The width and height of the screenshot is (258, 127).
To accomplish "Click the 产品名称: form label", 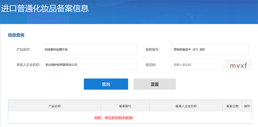I will pyautogui.click(x=24, y=49).
